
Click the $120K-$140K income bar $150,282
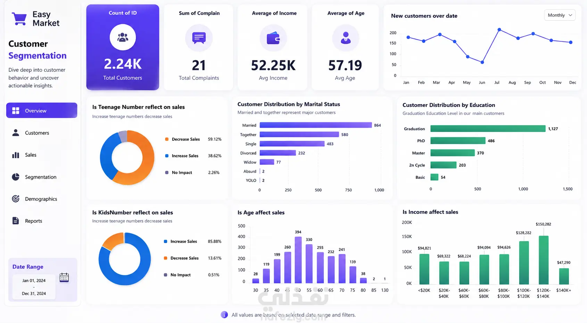tap(544, 260)
